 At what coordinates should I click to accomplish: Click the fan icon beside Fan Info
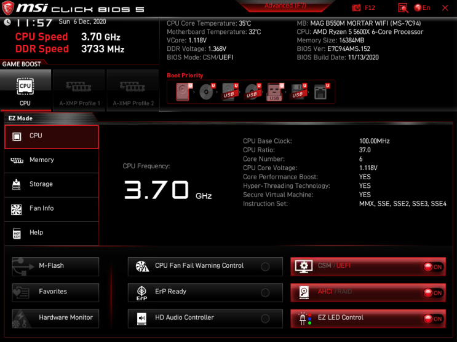coord(17,209)
